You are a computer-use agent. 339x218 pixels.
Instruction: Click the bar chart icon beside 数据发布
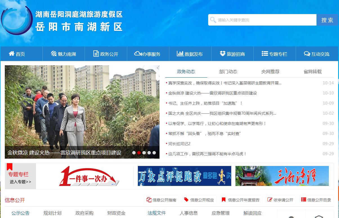coord(180,53)
